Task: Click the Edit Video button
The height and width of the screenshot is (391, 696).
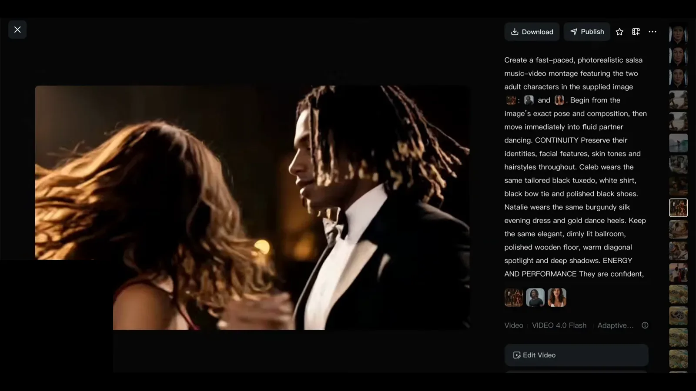Action: [x=576, y=355]
